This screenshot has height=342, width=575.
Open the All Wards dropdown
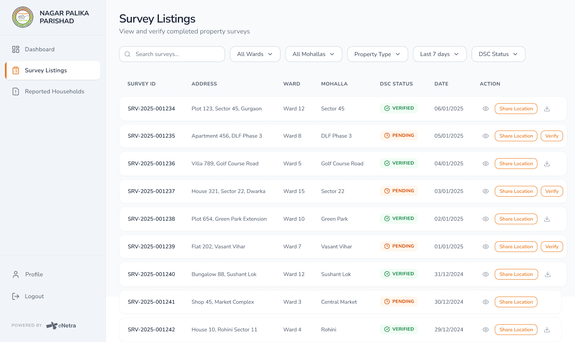pyautogui.click(x=255, y=54)
